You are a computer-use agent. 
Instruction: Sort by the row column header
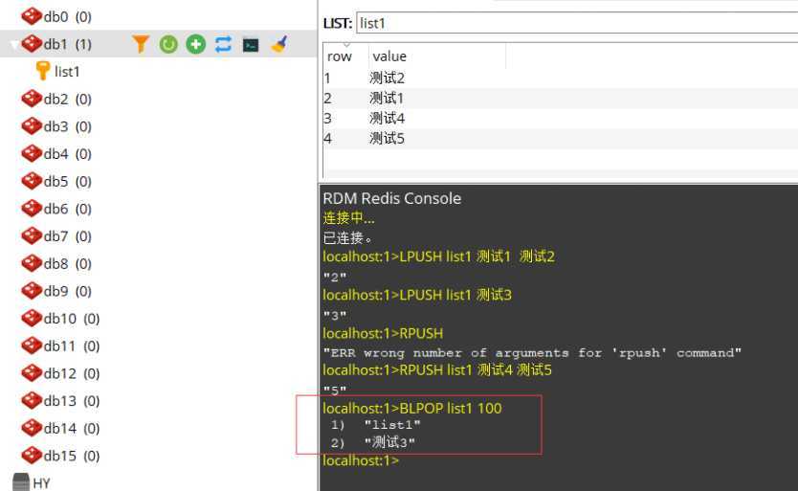point(340,56)
